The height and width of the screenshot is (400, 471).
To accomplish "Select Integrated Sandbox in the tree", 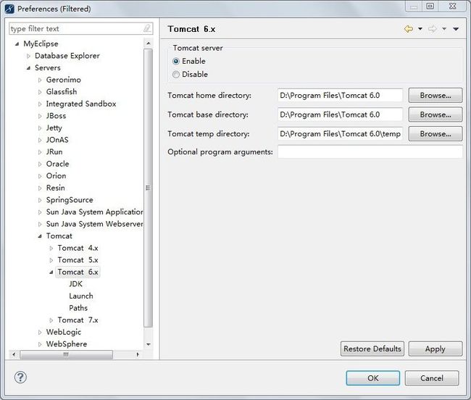I will tap(81, 104).
